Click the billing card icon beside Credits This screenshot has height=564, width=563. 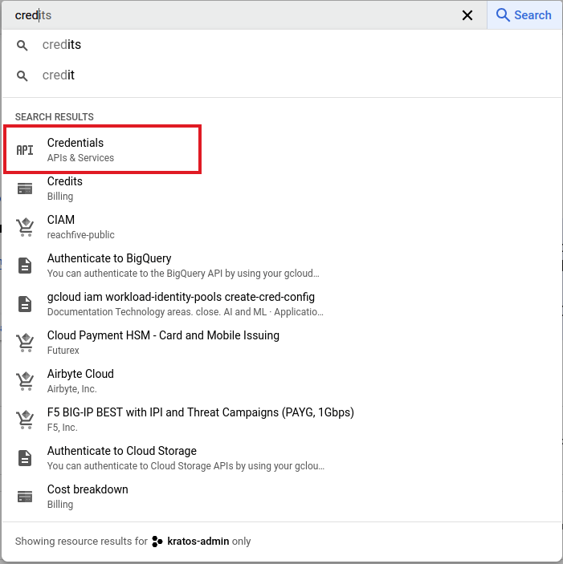(25, 189)
